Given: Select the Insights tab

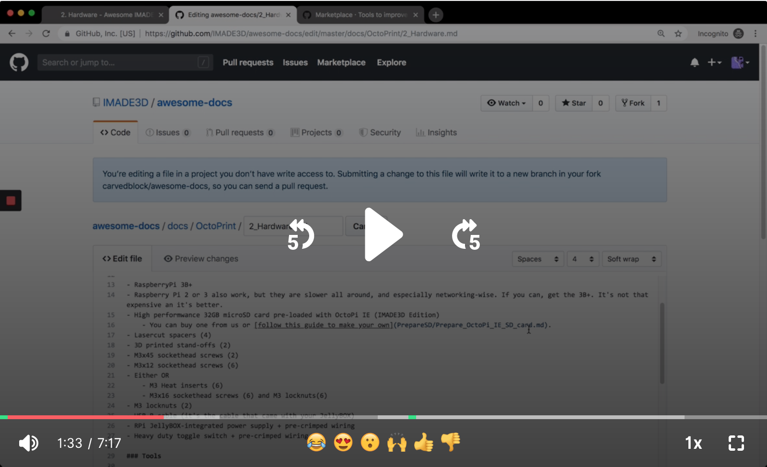Looking at the screenshot, I should pos(437,133).
